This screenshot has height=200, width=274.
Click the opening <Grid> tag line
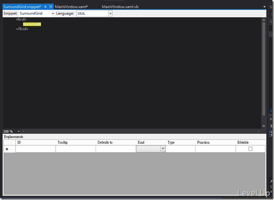pos(21,19)
